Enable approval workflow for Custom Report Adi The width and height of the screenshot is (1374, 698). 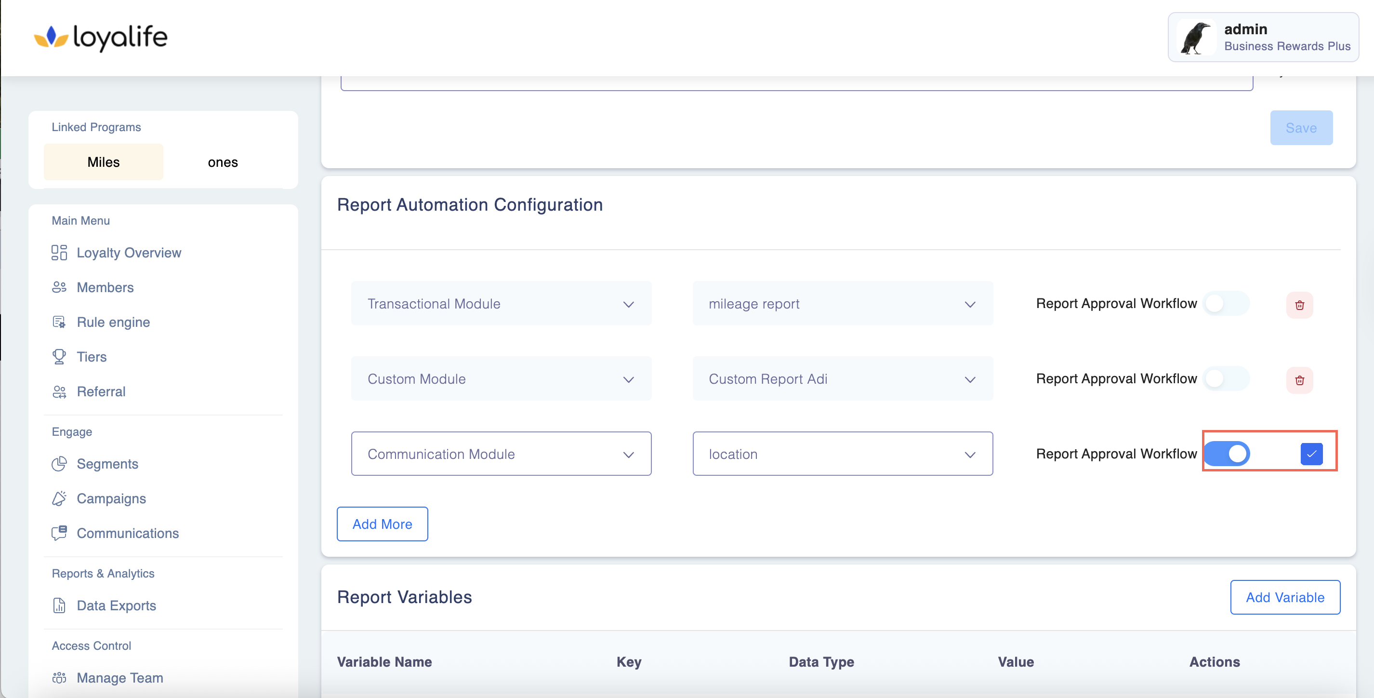1226,379
